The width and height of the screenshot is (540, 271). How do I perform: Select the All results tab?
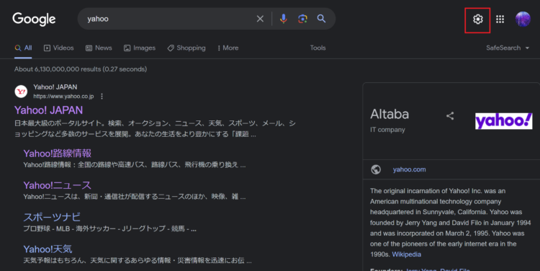tap(24, 48)
